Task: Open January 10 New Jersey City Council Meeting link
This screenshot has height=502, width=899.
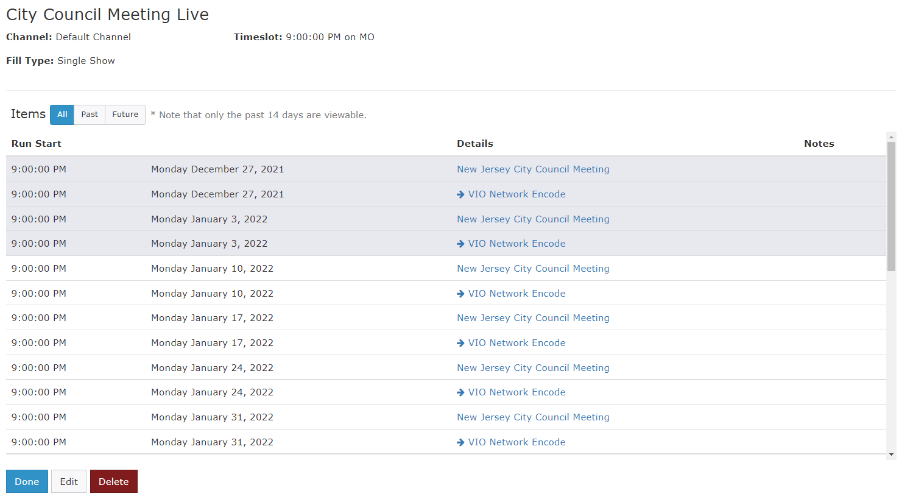Action: pos(533,269)
